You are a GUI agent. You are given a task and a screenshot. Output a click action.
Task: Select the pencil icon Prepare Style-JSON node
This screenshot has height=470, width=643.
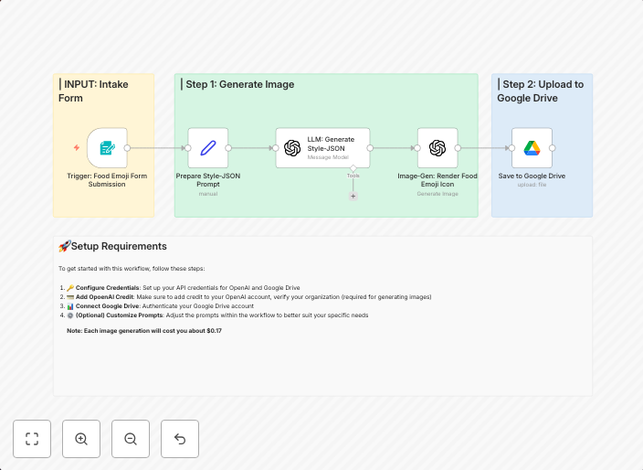[207, 147]
